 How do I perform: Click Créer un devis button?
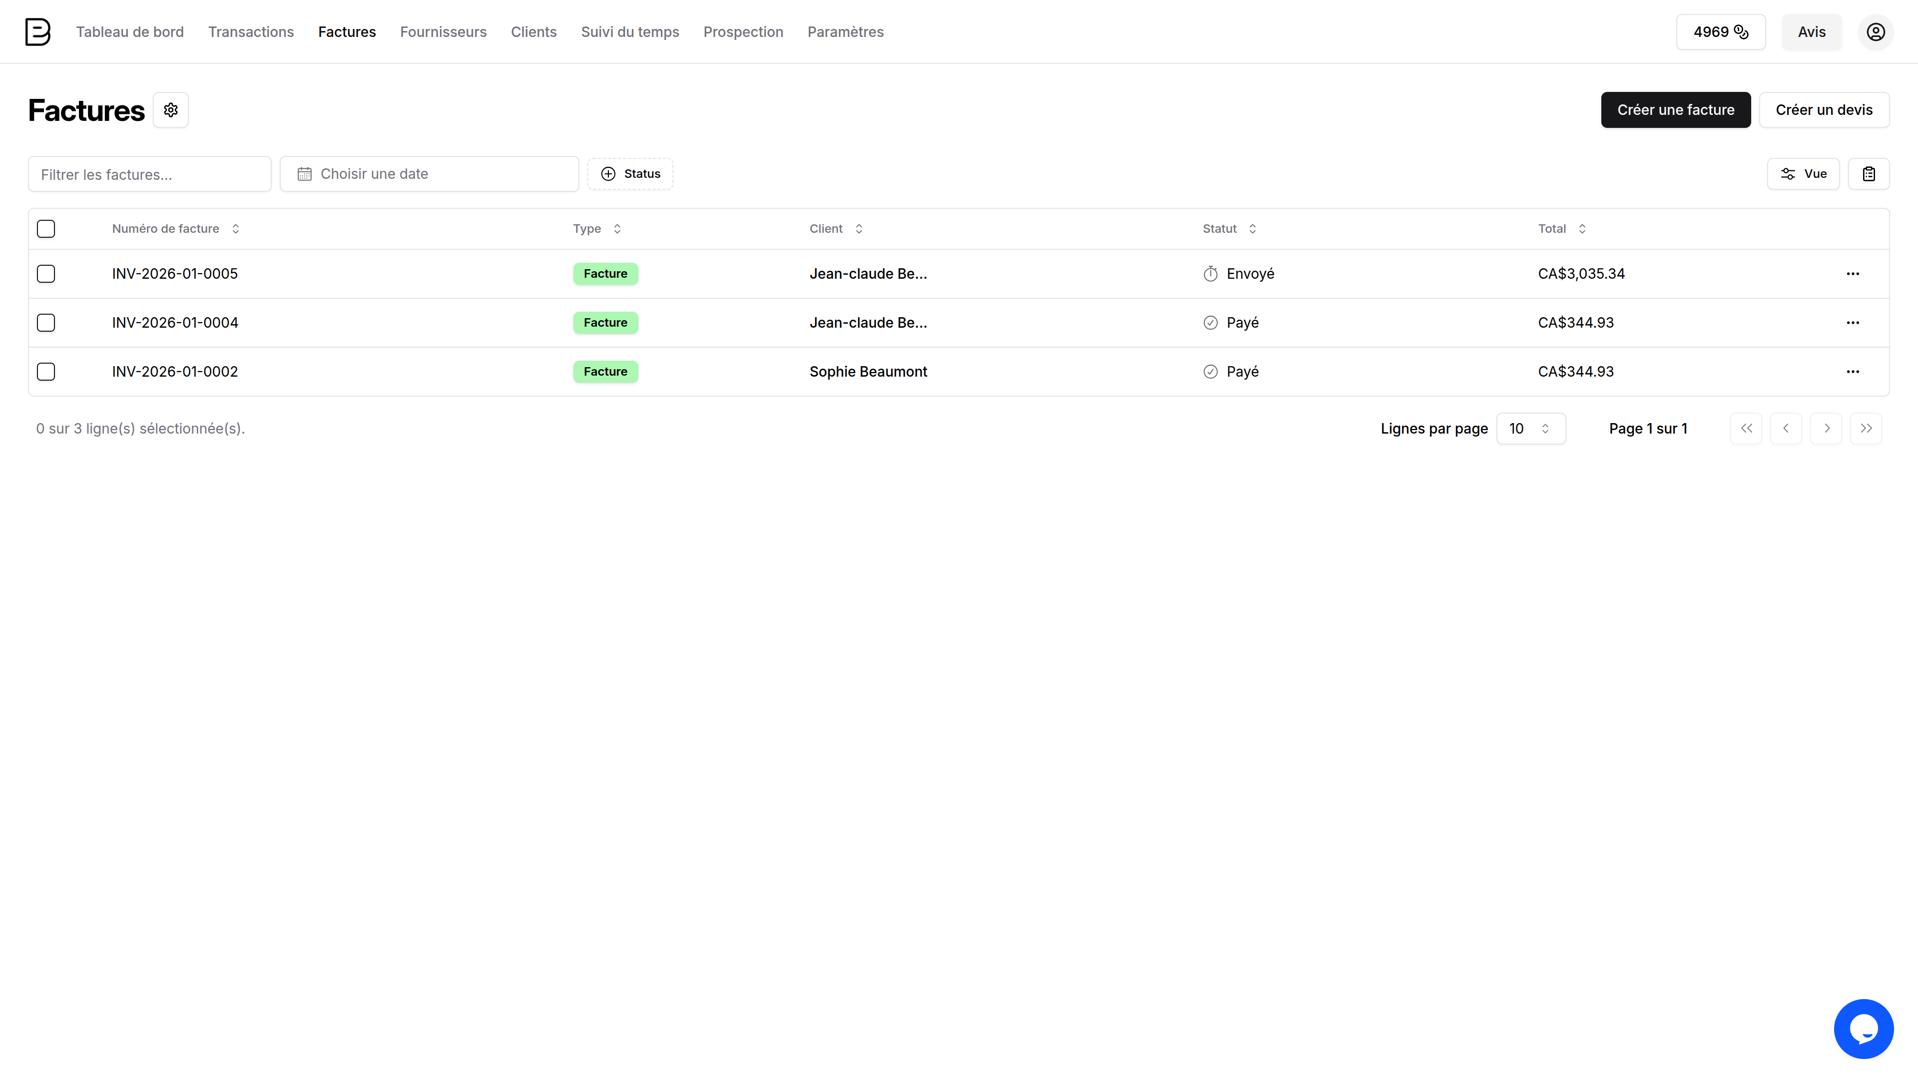click(x=1824, y=110)
